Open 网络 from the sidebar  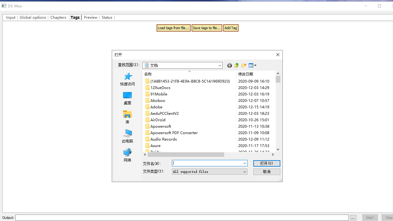127,155
